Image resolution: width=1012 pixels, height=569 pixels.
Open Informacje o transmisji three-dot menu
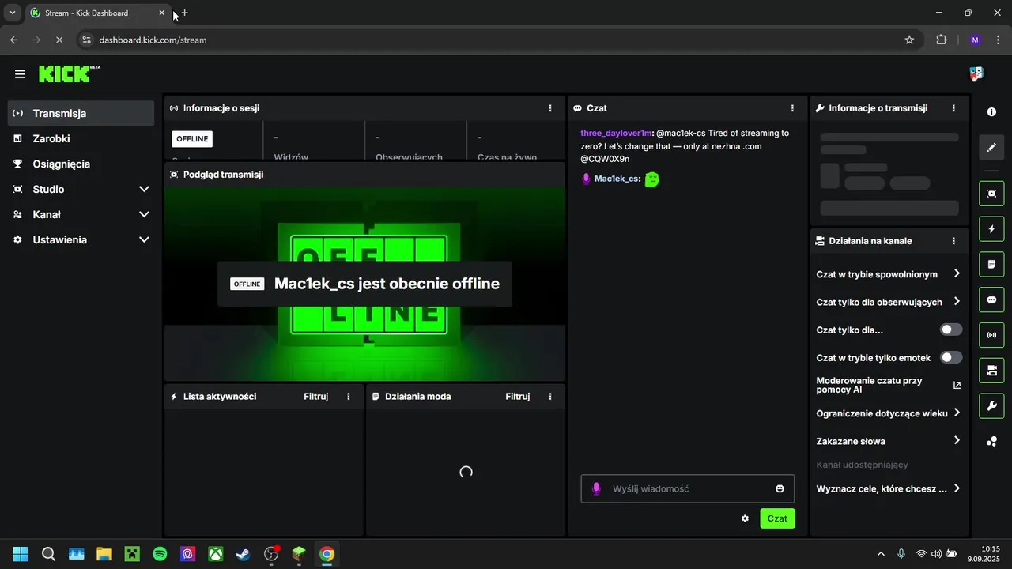(x=953, y=108)
